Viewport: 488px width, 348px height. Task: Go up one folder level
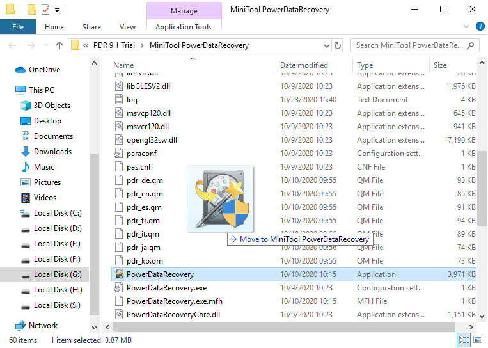(x=59, y=45)
